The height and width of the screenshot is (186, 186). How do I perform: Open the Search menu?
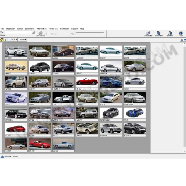tap(20, 29)
